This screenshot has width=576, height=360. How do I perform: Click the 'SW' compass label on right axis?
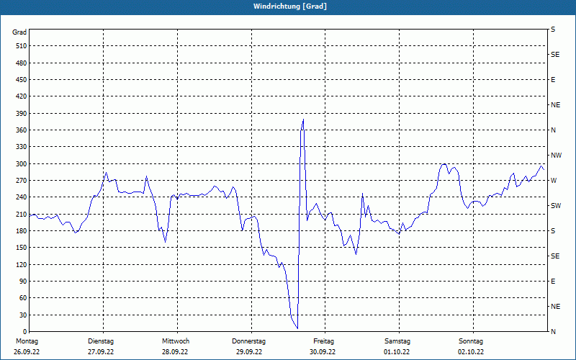click(x=556, y=206)
